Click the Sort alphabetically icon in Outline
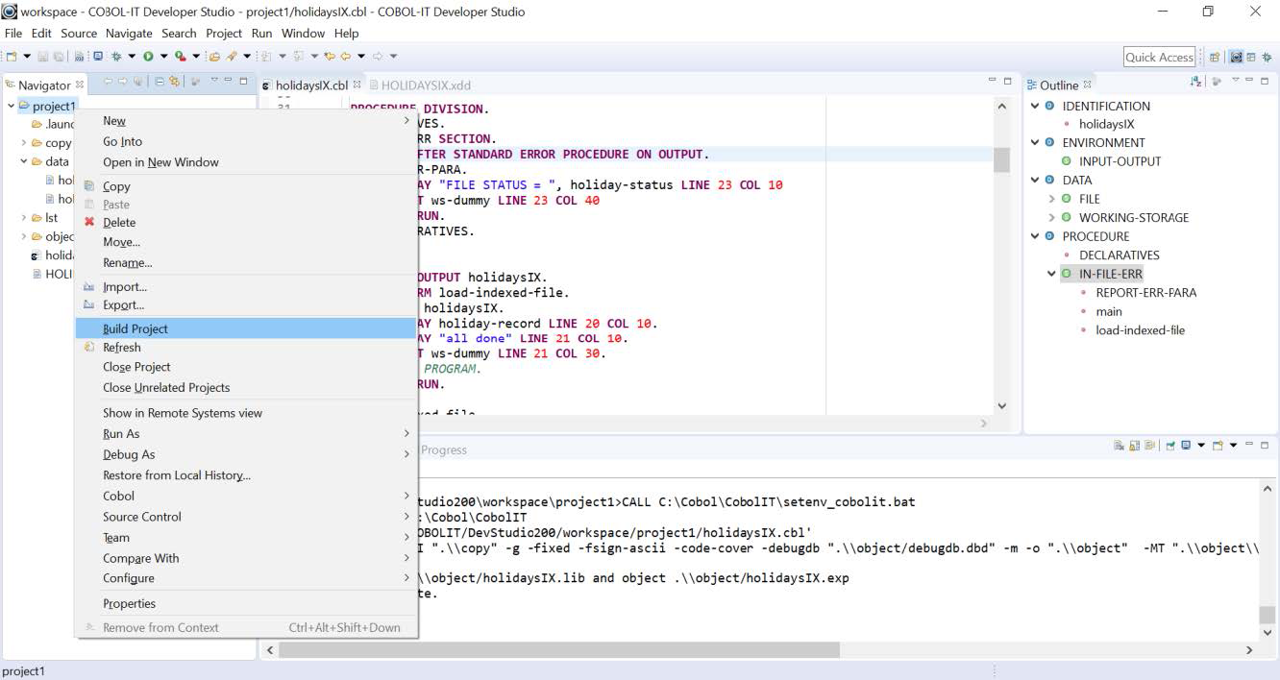The image size is (1280, 680). [x=1196, y=83]
